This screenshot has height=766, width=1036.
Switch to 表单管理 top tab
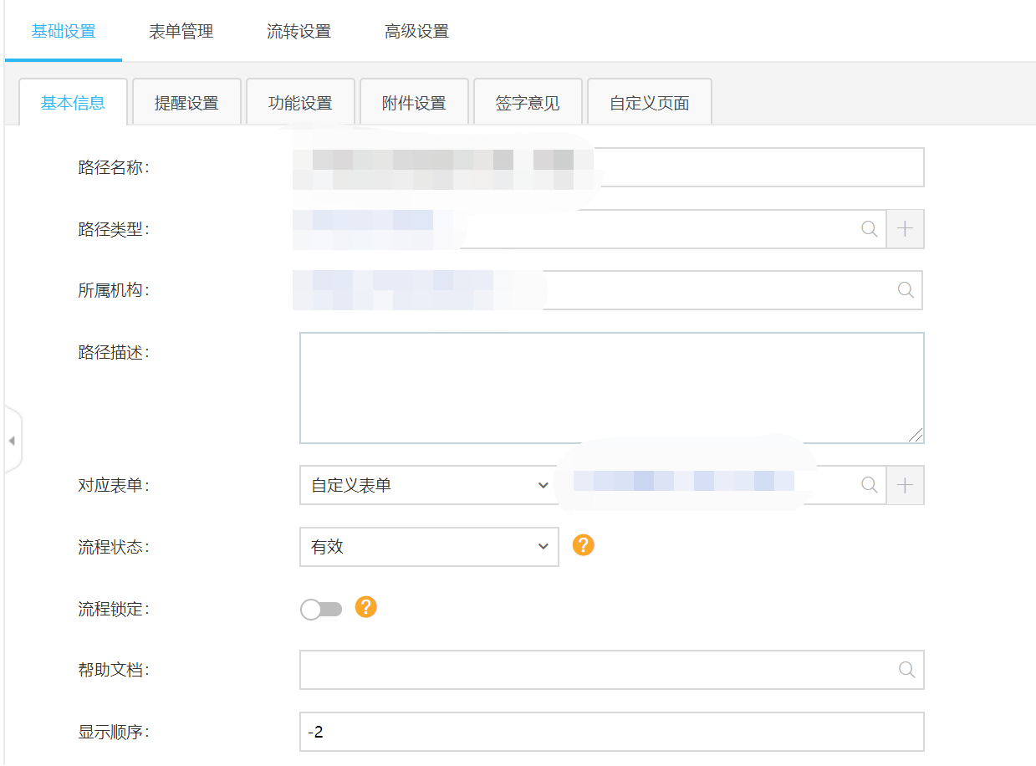[x=181, y=32]
